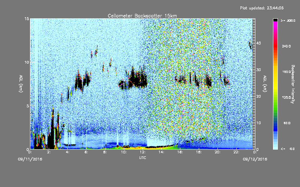Click the '14:' hour tick on the UTC axis
This screenshot has height=187, width=300.
161,152
